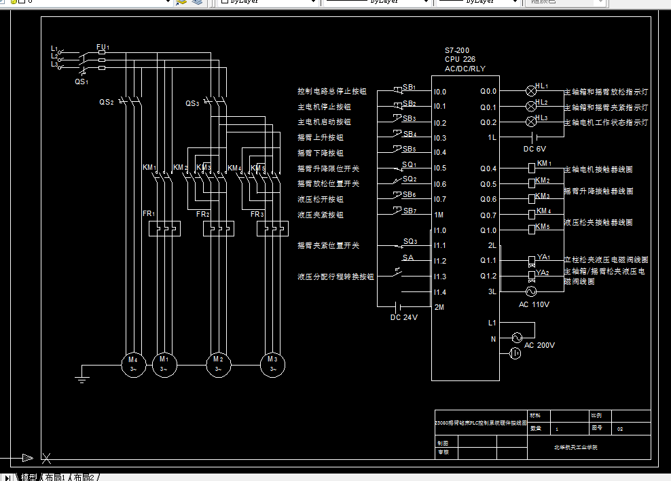Screen dimensions: 671x481
Task: Select the QS1 switch label
Action: pyautogui.click(x=81, y=82)
